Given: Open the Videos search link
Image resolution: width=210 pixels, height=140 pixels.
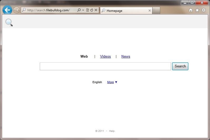Looking at the screenshot, I should point(105,56).
